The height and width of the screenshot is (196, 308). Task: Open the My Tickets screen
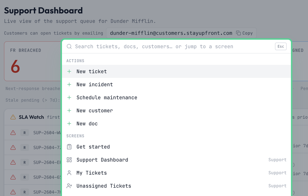[x=176, y=173]
